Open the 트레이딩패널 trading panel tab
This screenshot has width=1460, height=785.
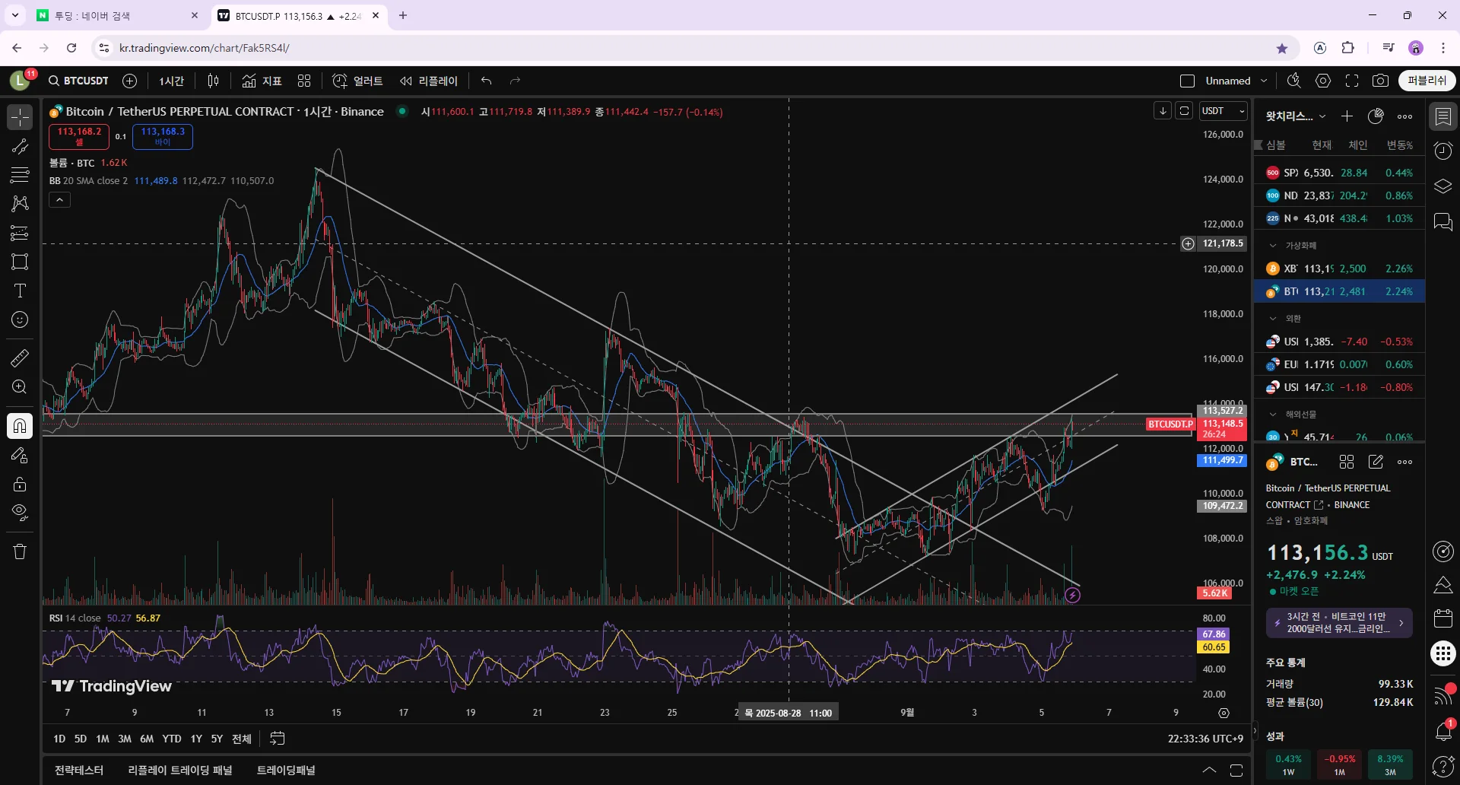(x=286, y=770)
